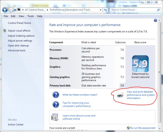Click the blue help question icon top right
Viewport: 163px width, 132px height.
156,20
